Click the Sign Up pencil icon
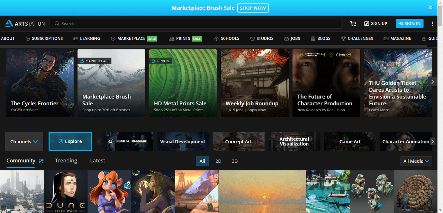Image resolution: width=443 pixels, height=213 pixels. pyautogui.click(x=367, y=24)
